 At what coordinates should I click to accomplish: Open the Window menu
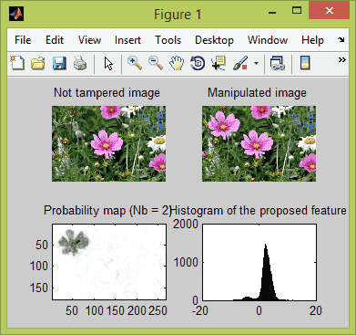coord(268,40)
